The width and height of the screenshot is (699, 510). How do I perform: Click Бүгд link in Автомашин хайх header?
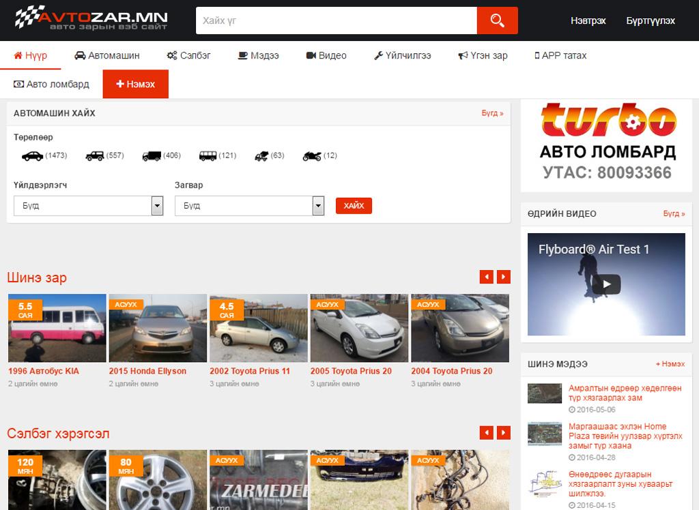click(492, 113)
